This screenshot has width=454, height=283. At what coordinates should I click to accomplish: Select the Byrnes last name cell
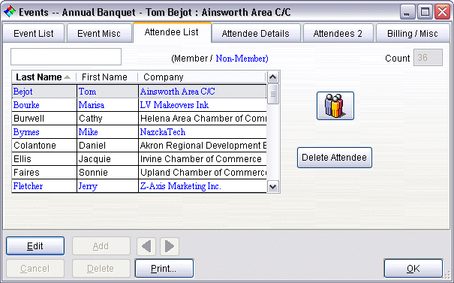[x=44, y=132]
